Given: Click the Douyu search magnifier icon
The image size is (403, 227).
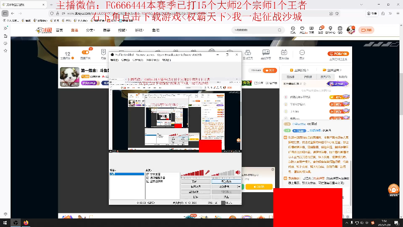Looking at the screenshot, I should tap(280, 30).
